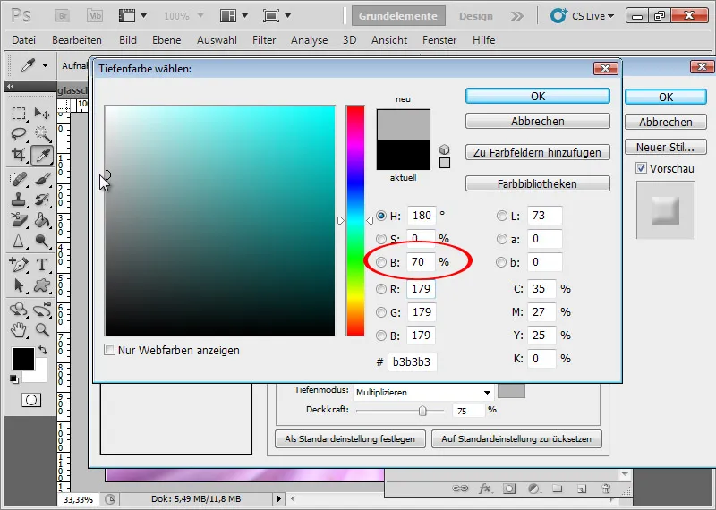This screenshot has width=716, height=510.
Task: Open Farbbibliotheken
Action: pyautogui.click(x=538, y=183)
